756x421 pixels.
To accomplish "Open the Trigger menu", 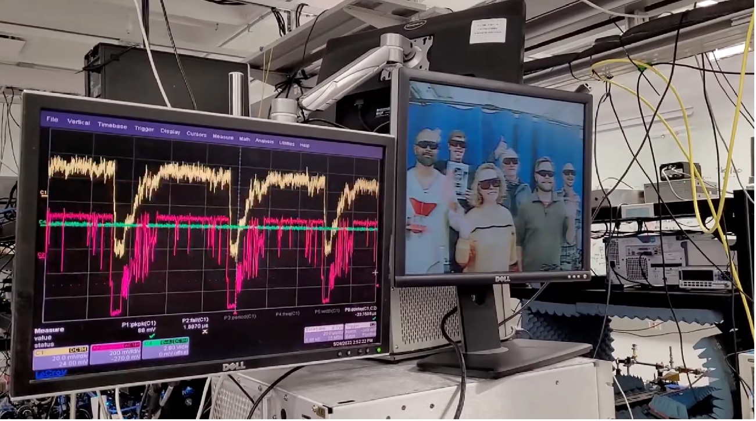I will pos(144,129).
